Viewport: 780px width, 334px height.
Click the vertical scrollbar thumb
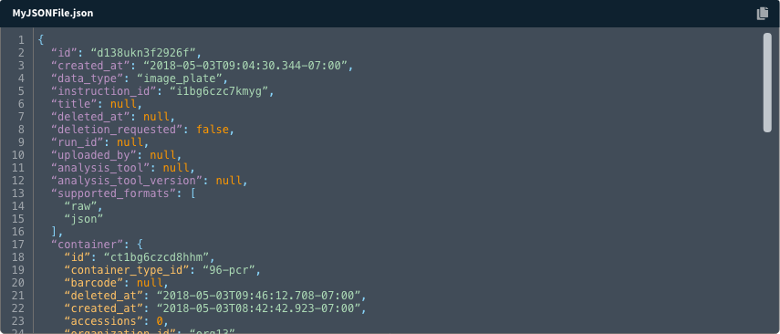pyautogui.click(x=767, y=82)
